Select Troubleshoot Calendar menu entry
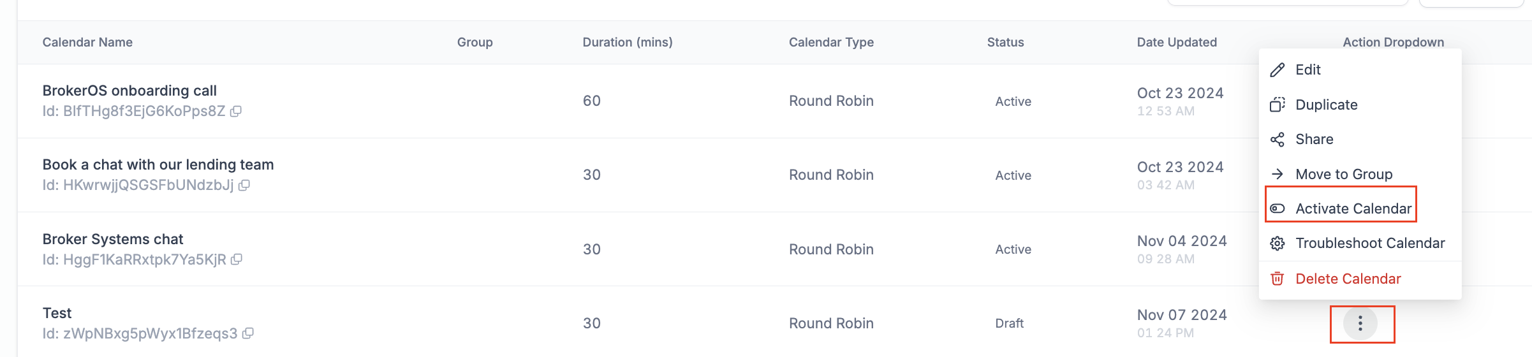The height and width of the screenshot is (357, 1532). tap(1360, 244)
